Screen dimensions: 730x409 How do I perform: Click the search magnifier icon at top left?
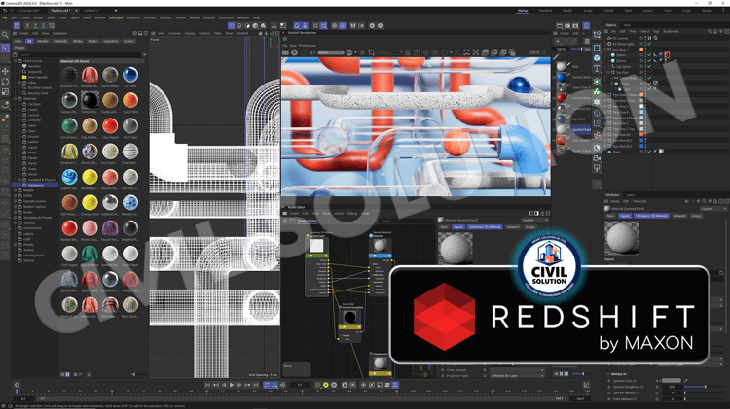click(5, 35)
